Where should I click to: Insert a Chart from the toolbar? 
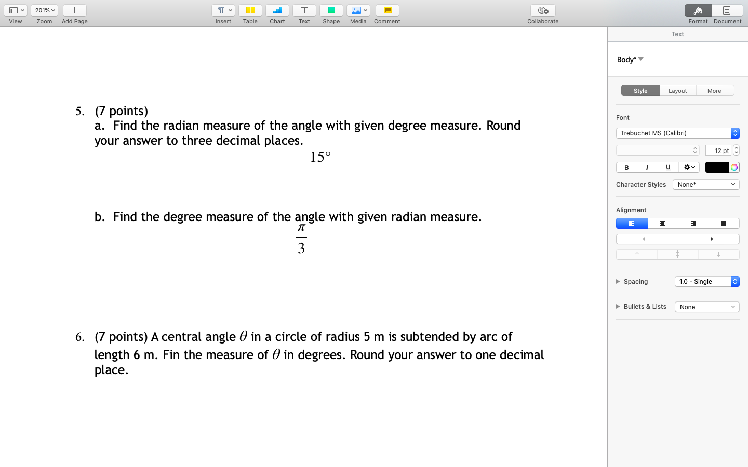click(277, 10)
